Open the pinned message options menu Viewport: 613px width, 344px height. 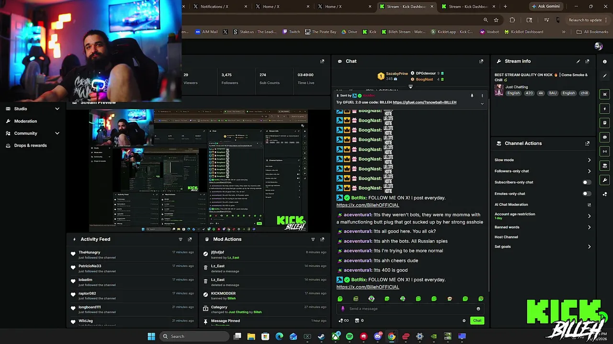click(482, 96)
